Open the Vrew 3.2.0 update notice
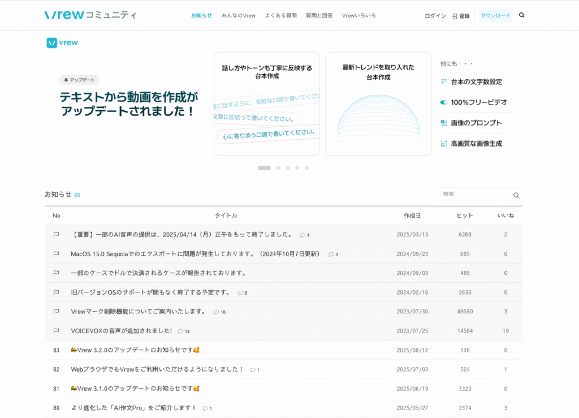The image size is (579, 418). tap(135, 350)
